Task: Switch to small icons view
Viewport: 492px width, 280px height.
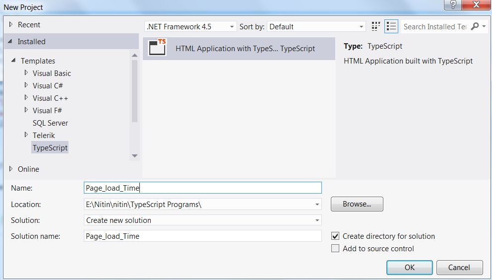Action: 375,26
